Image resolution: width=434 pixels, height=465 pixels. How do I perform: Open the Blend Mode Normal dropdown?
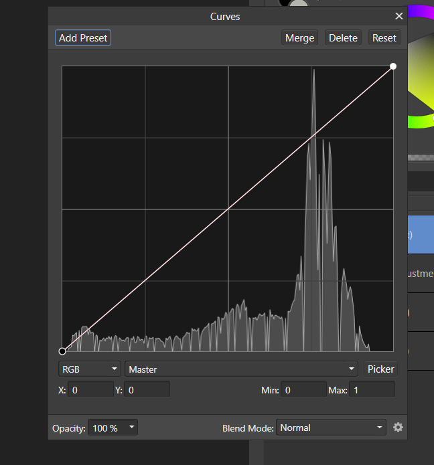[x=331, y=428]
